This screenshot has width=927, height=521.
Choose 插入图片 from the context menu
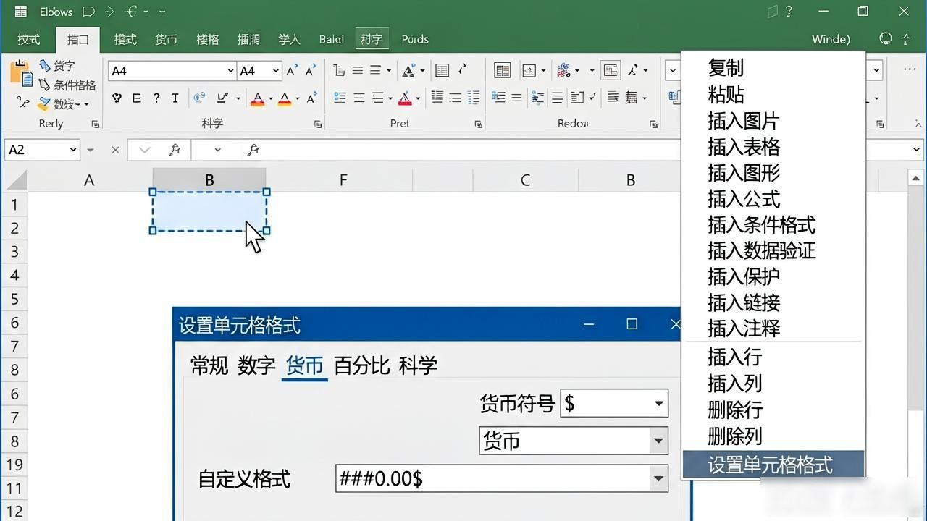[773, 120]
